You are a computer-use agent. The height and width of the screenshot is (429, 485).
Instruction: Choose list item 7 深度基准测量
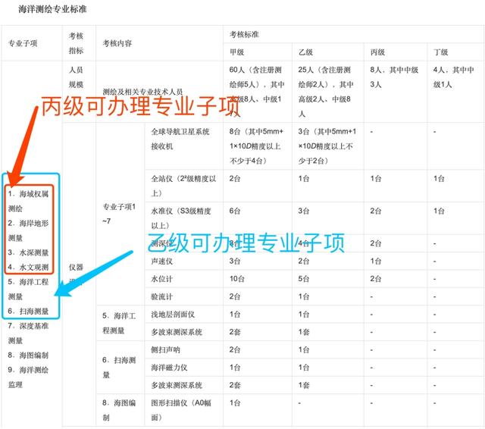click(28, 333)
